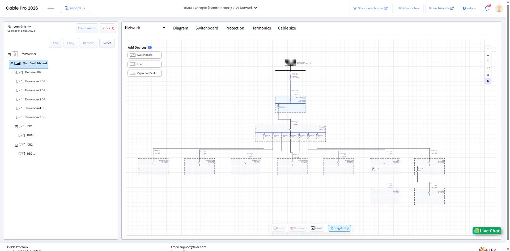Click the Add Devices info icon
Screen dimensions: 510x251
pyautogui.click(x=150, y=48)
